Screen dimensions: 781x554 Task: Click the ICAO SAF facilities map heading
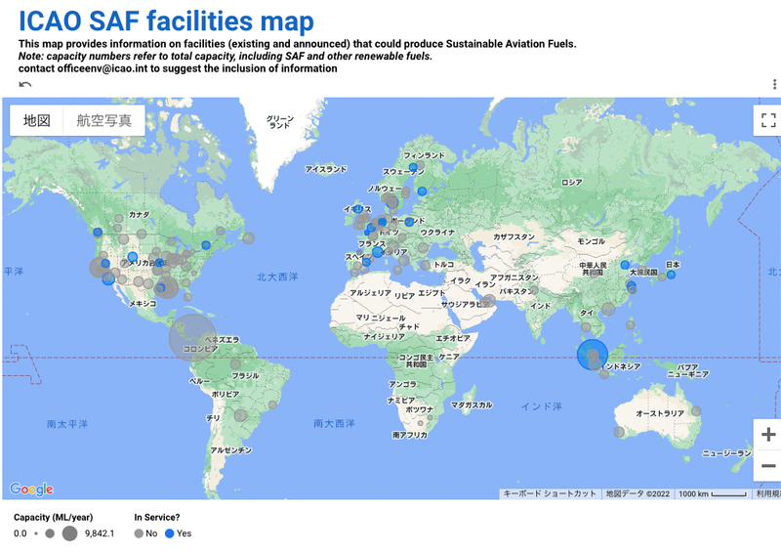pos(166,21)
